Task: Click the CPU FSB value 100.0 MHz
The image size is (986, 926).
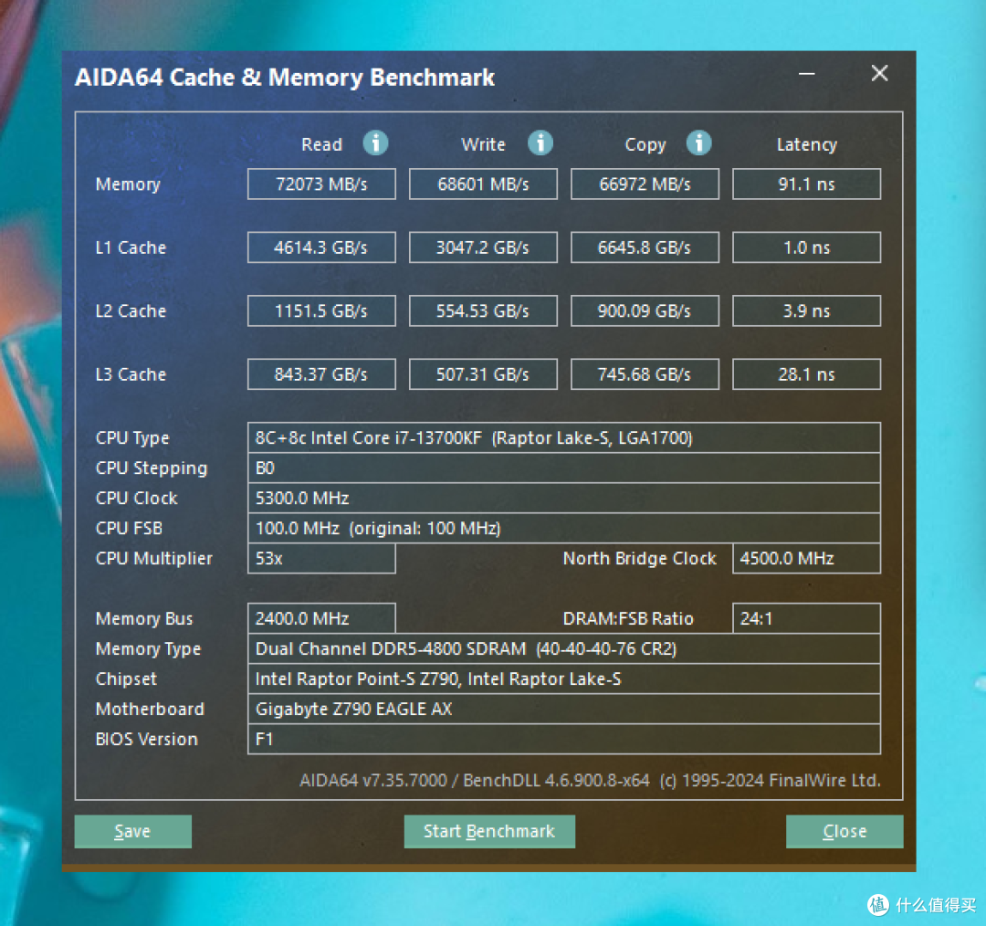Action: 564,529
